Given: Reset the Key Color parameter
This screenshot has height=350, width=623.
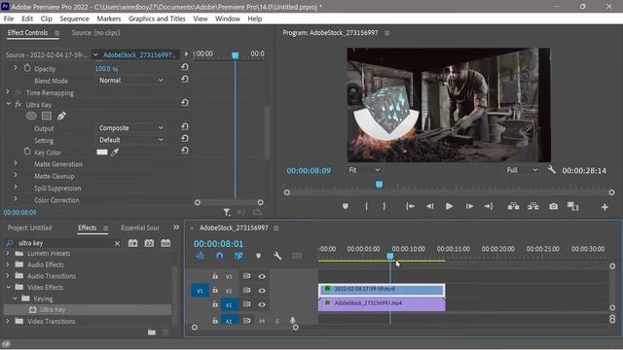Looking at the screenshot, I should click(x=184, y=151).
